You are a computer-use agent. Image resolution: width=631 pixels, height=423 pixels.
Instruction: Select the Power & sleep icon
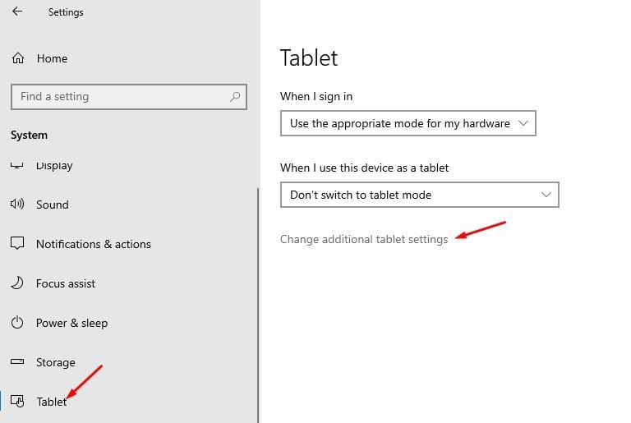17,322
